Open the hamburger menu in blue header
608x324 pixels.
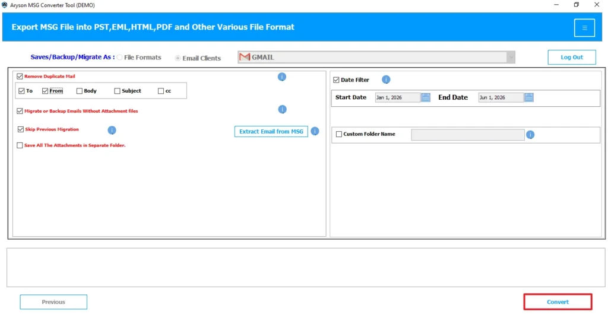(584, 27)
